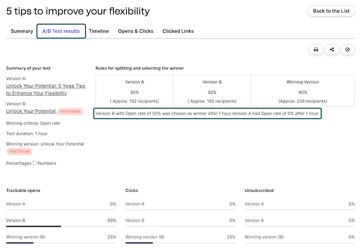Click FIRSTNAME tag next to Version B link
The height and width of the screenshot is (251, 360).
tap(70, 111)
